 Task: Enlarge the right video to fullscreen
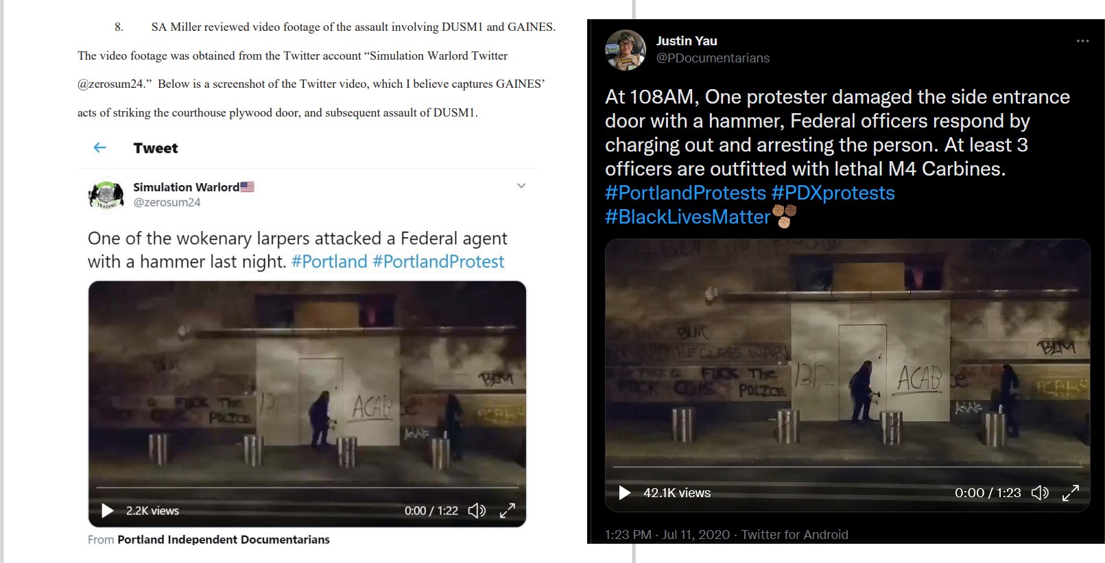click(1071, 492)
